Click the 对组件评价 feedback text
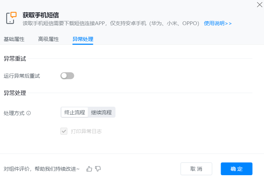 [x=42, y=169]
